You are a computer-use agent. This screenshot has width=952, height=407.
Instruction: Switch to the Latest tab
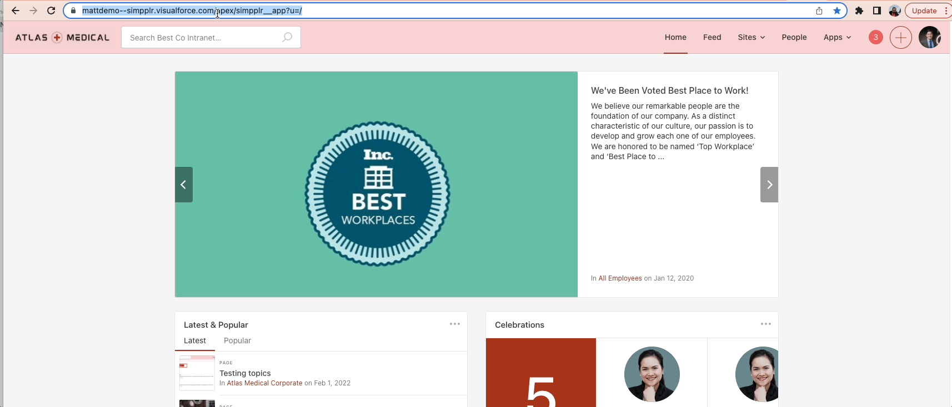[x=195, y=340]
